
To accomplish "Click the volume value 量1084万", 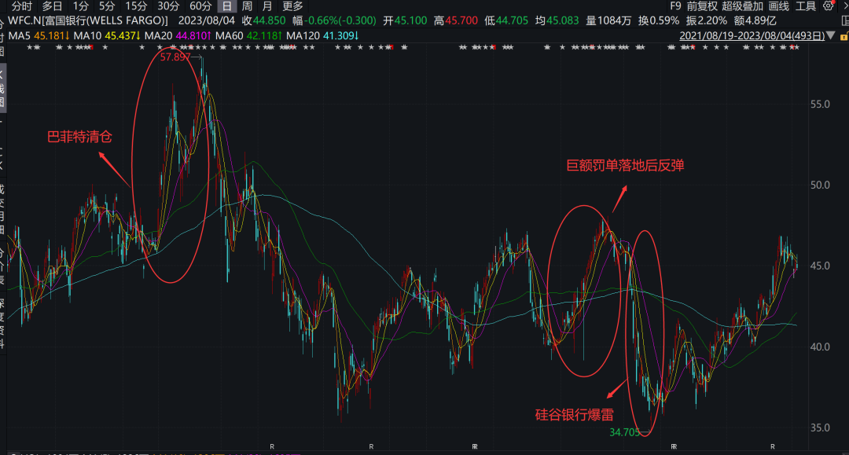I will [608, 20].
